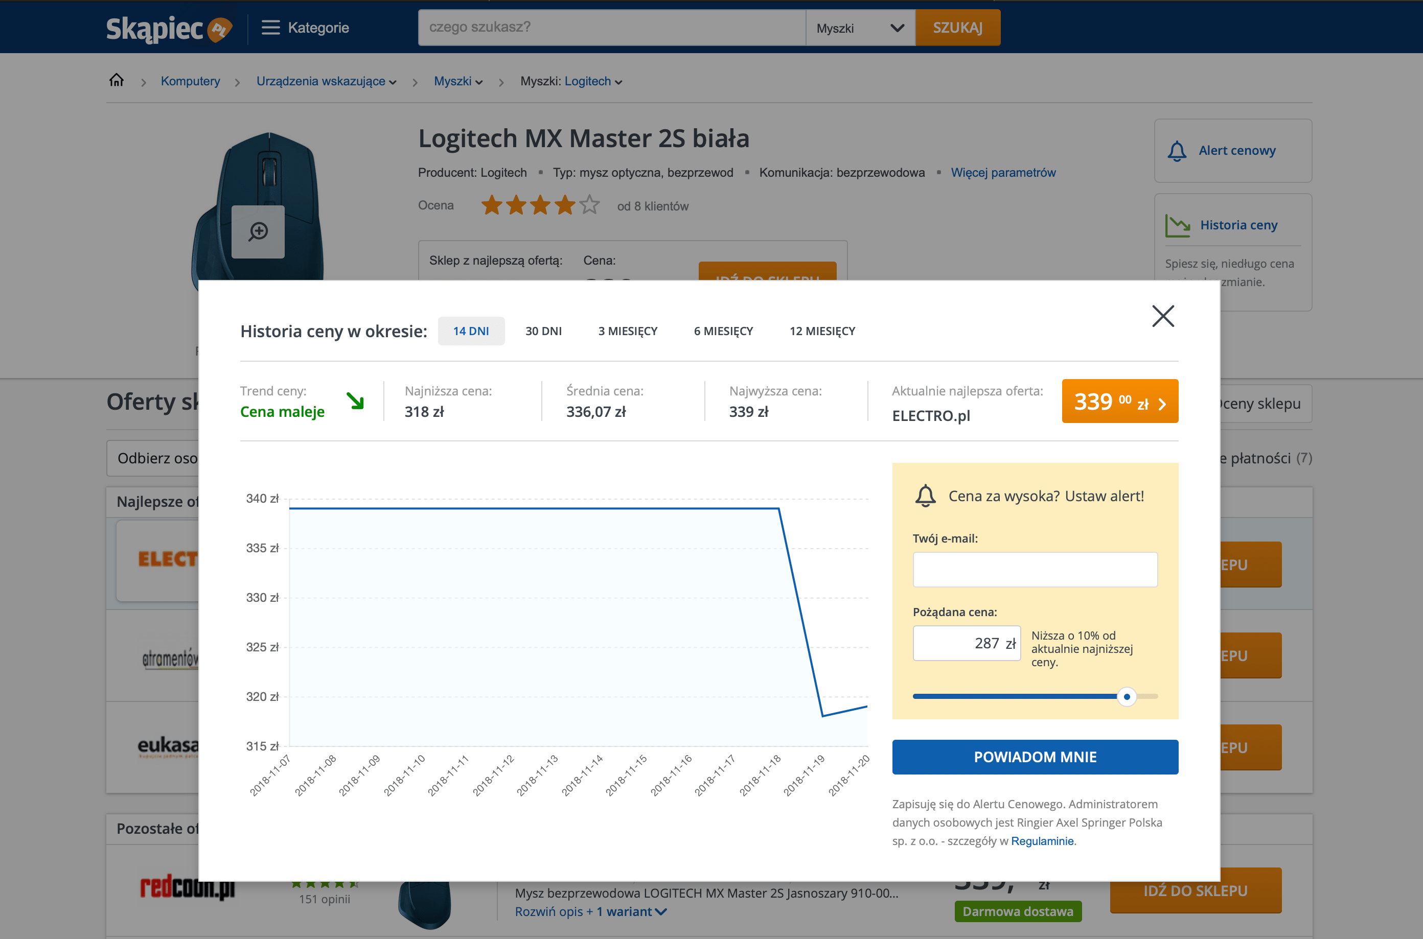Go to home via breadcrumb house icon
Screen dimensions: 1423x939
116,80
